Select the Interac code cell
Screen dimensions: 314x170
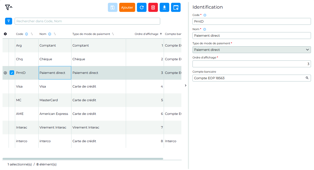(27, 127)
